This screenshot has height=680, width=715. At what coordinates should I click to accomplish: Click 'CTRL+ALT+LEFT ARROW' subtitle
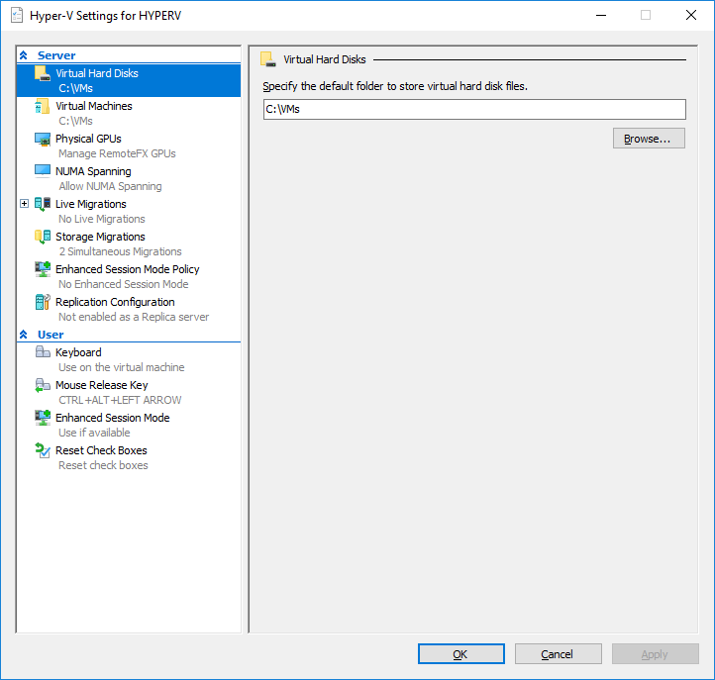(120, 400)
